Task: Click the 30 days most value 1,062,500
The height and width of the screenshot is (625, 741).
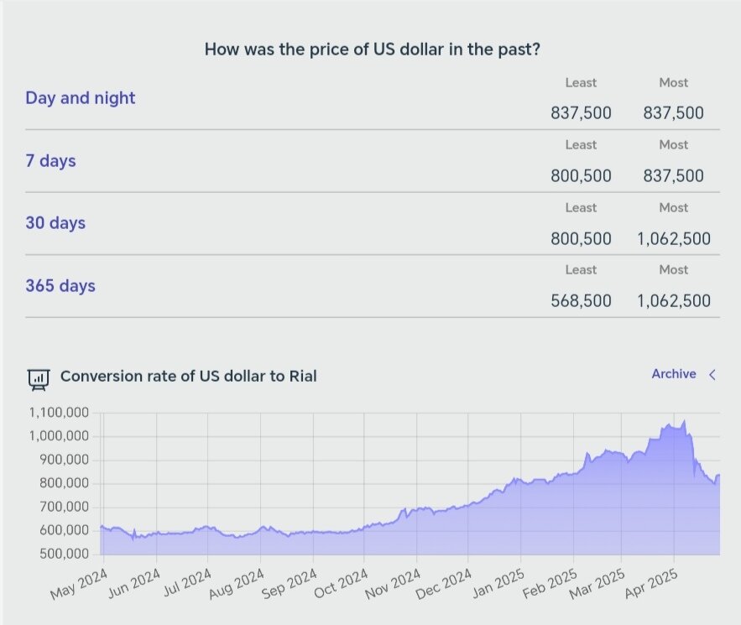Action: point(673,238)
